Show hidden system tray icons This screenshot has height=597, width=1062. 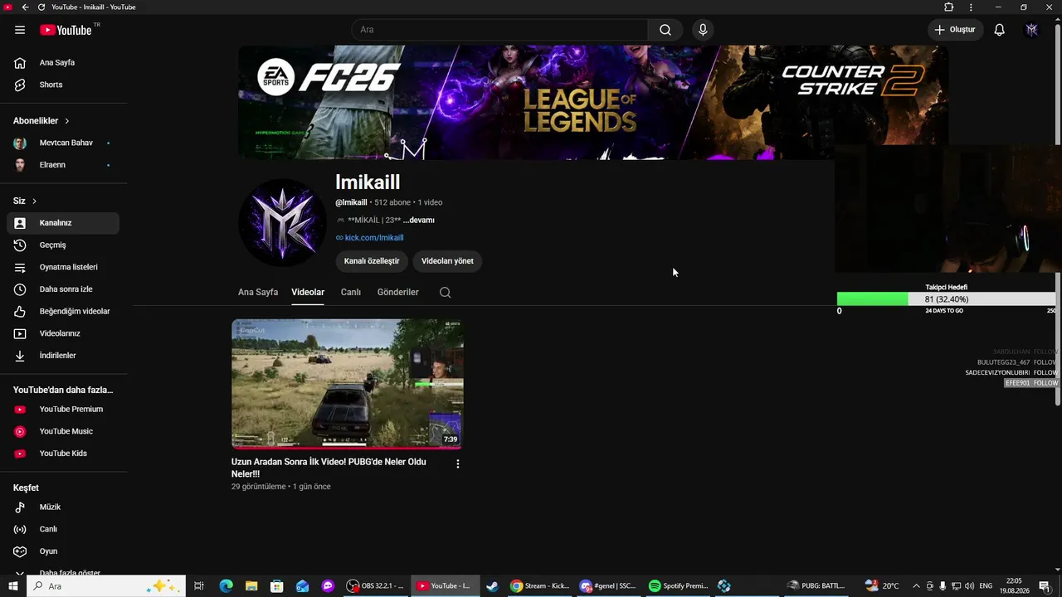(916, 586)
